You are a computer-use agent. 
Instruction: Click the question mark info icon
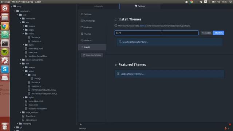tap(116, 26)
